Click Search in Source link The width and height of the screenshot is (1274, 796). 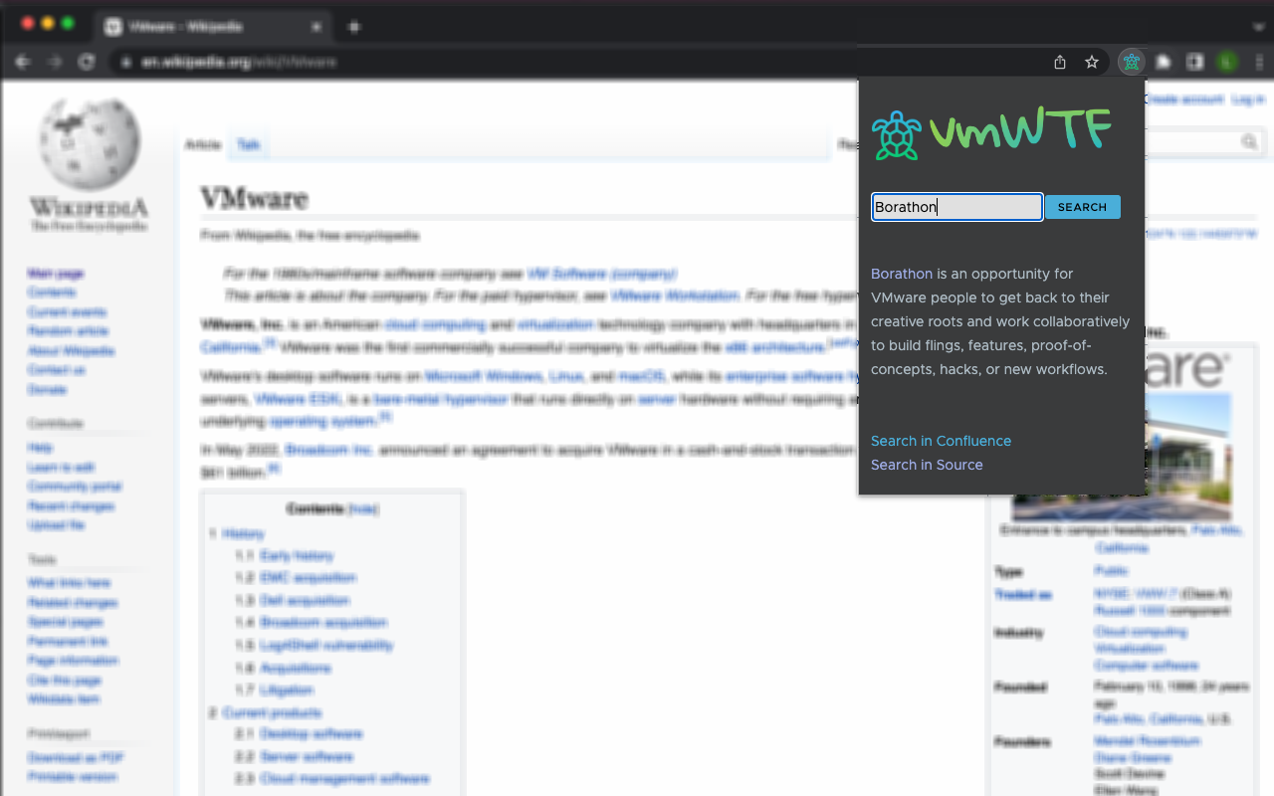pos(927,465)
